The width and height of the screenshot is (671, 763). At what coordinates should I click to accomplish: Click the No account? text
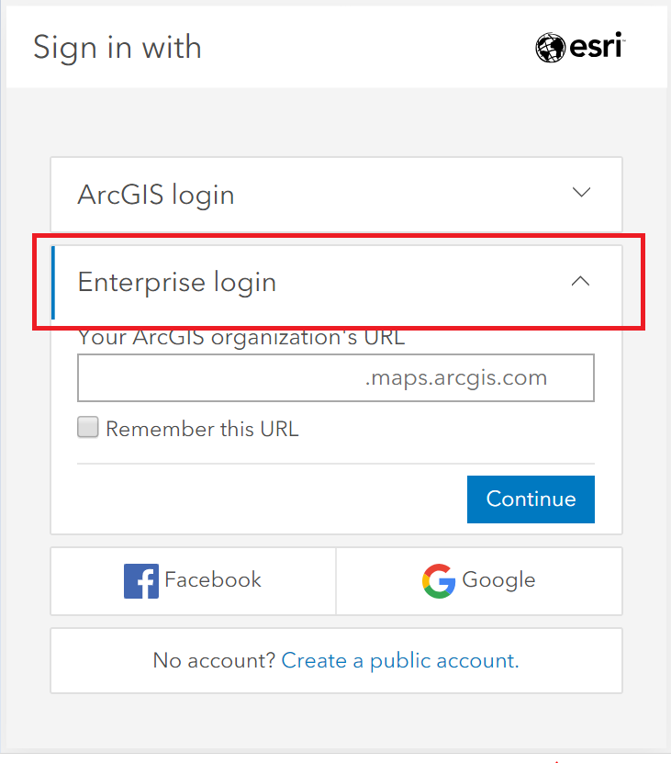(214, 661)
